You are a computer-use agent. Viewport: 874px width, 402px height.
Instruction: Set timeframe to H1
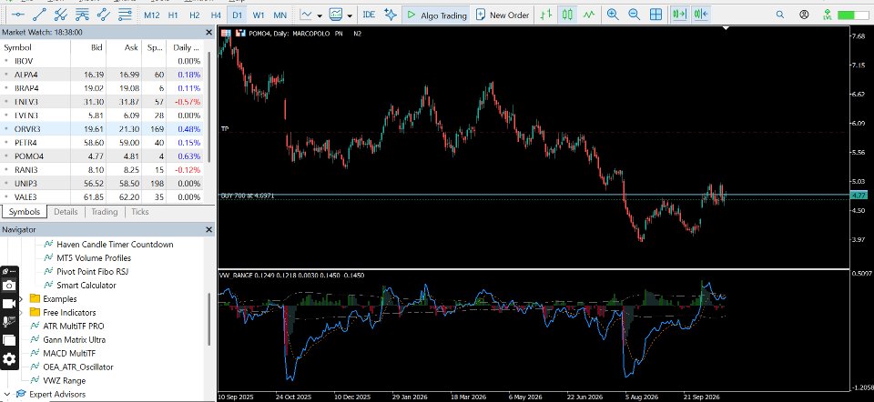[x=173, y=15]
